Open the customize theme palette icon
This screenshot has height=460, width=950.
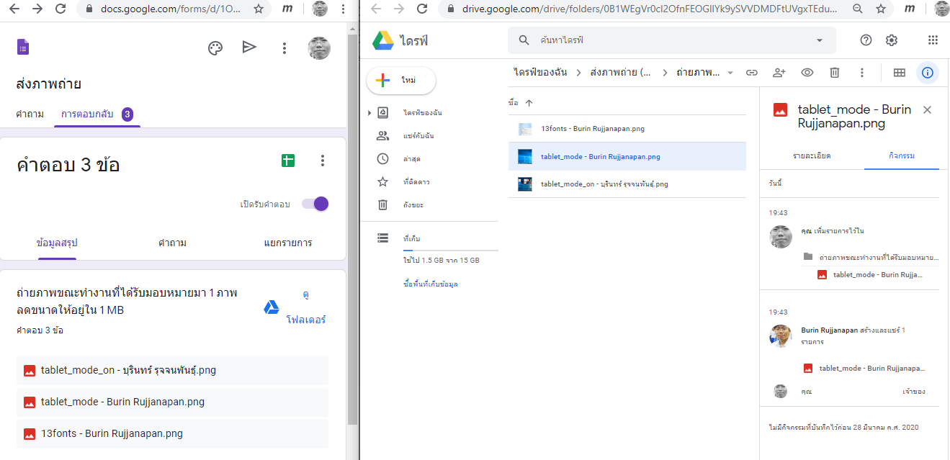(x=215, y=48)
